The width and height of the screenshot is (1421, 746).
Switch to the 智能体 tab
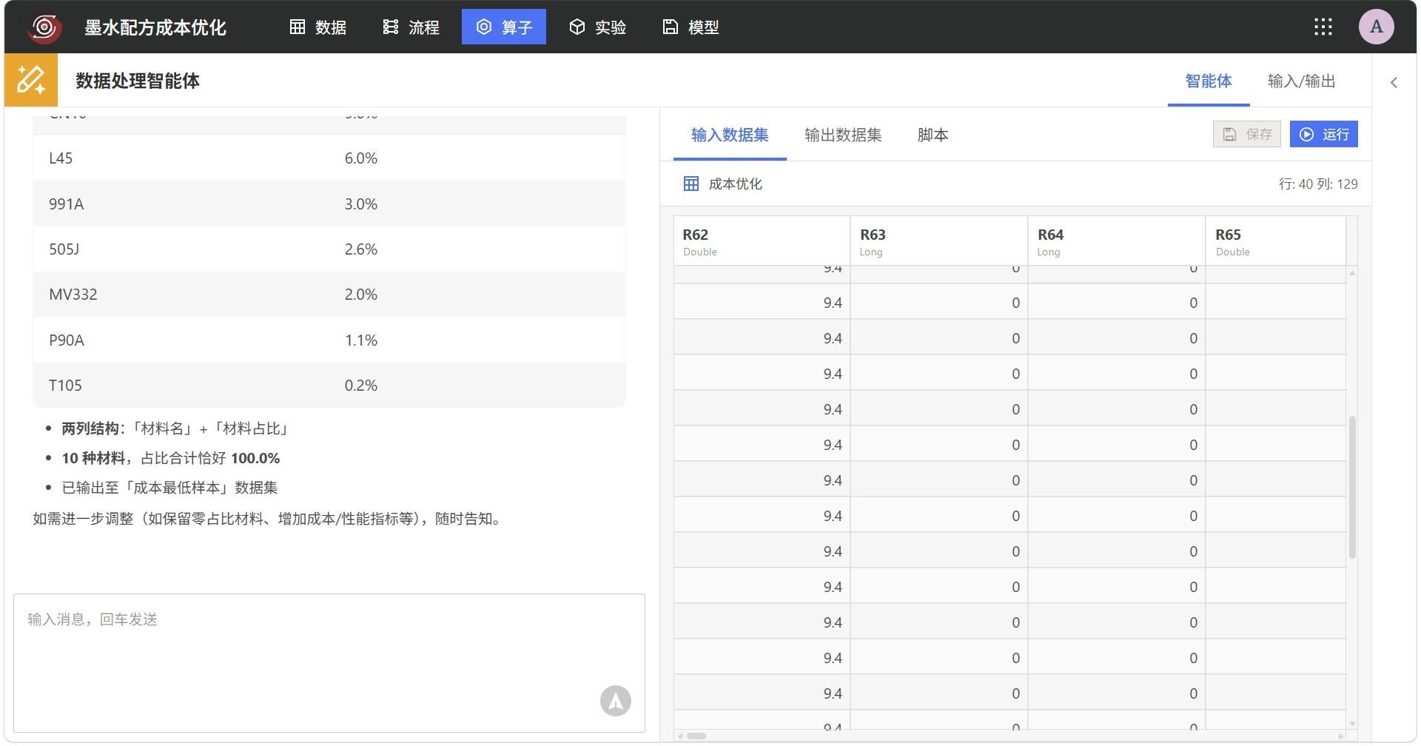[1209, 81]
